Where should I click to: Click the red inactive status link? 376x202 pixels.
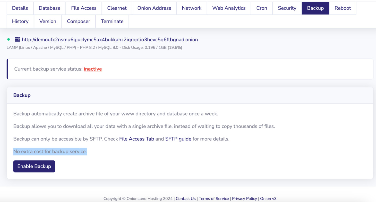point(93,69)
